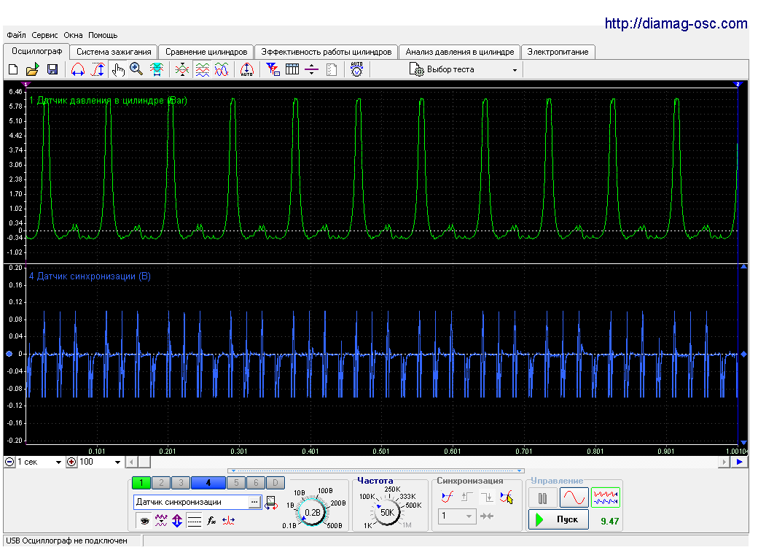Open a saved oscillogram with the folder icon
Screen dimensions: 758x550
32,69
